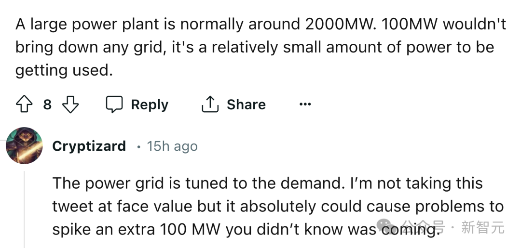
Task: Click "getting used." at the comment's end
Action: 64,70
